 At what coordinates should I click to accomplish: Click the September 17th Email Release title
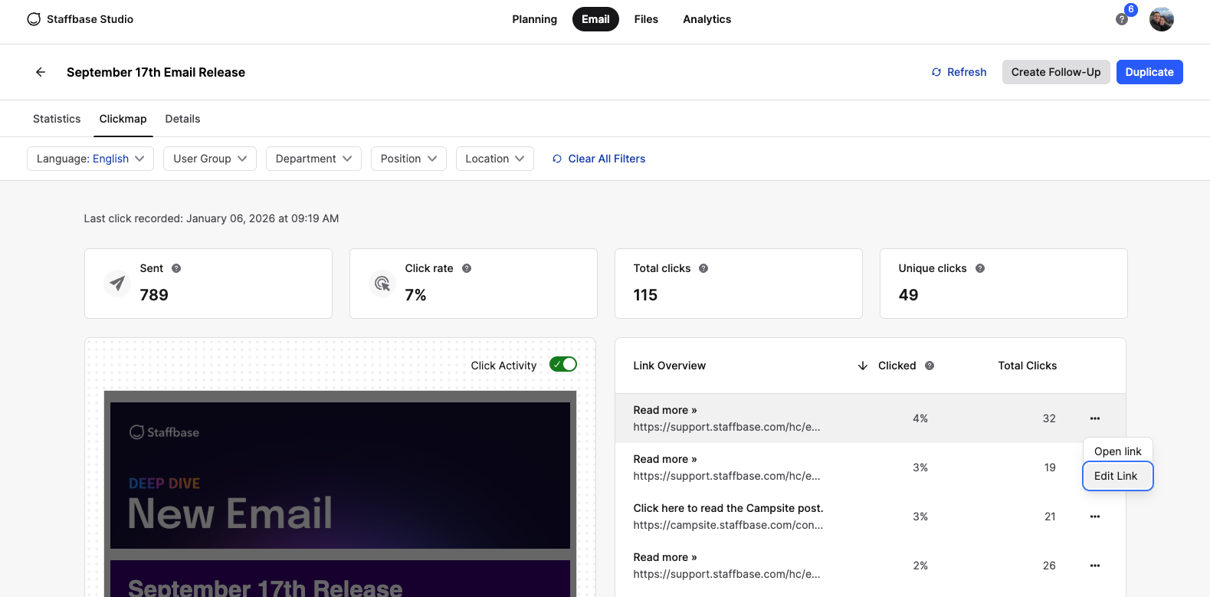coord(156,72)
